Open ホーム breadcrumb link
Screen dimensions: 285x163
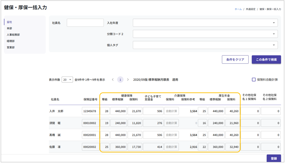pos(238,9)
